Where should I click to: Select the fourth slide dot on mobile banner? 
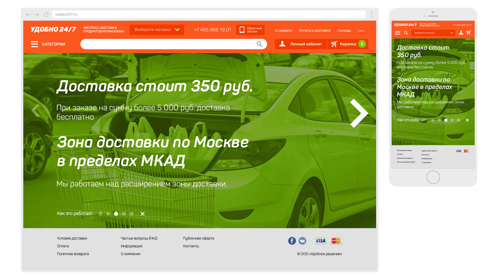tap(452, 120)
